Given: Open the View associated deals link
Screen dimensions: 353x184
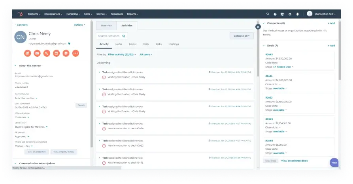Looking at the screenshot, I should click(x=294, y=161).
